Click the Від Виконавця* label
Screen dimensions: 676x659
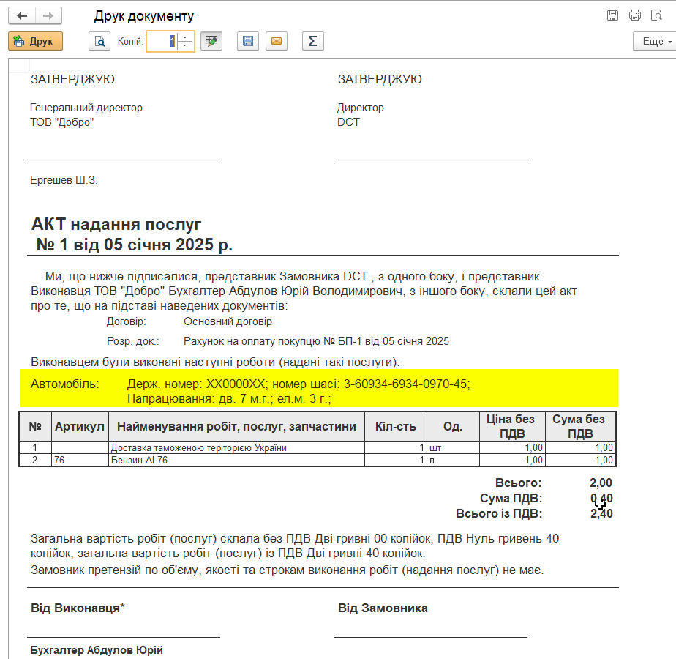tap(78, 608)
